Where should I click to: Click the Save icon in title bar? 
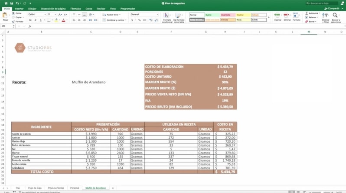coord(12,3)
